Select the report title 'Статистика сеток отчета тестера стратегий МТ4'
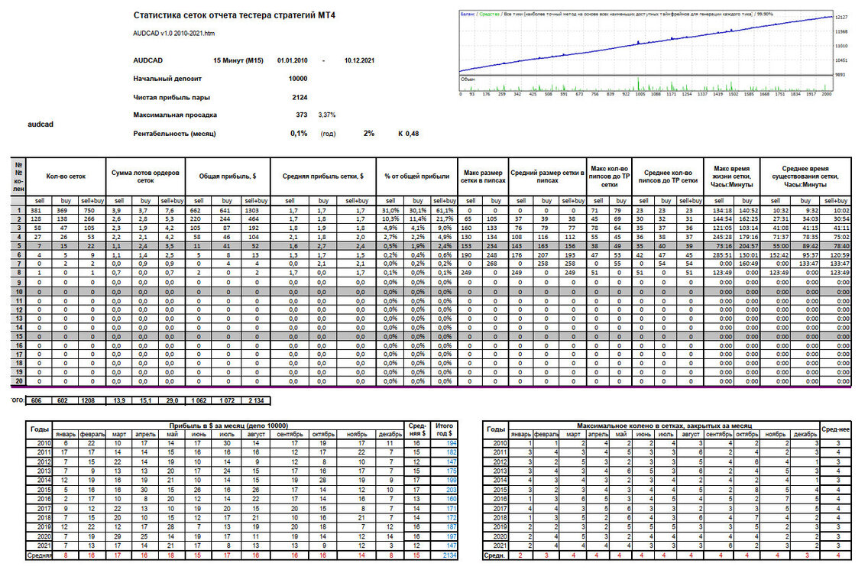Viewport: 868px width, 573px height. (234, 15)
